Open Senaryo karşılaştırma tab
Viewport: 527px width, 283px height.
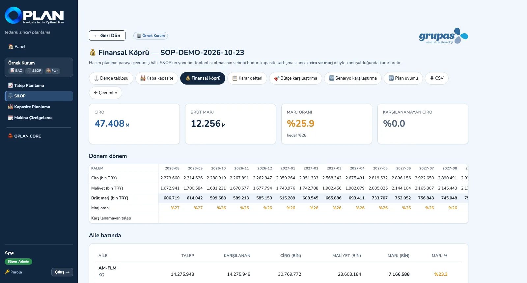pyautogui.click(x=353, y=78)
